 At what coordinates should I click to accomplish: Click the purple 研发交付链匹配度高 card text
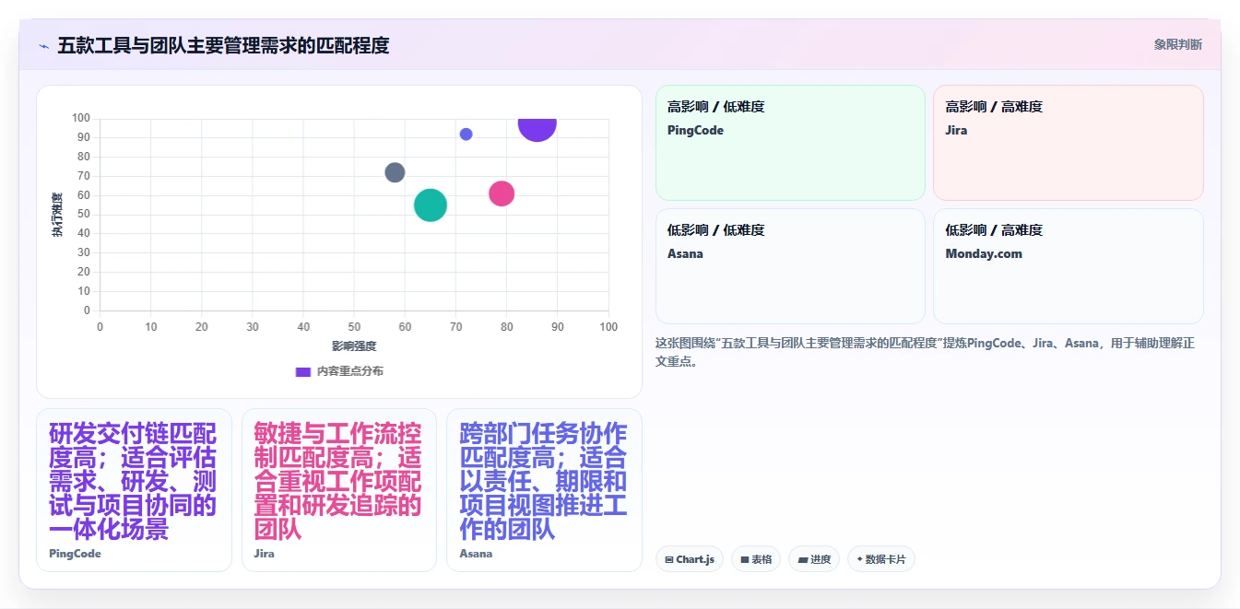pyautogui.click(x=133, y=482)
